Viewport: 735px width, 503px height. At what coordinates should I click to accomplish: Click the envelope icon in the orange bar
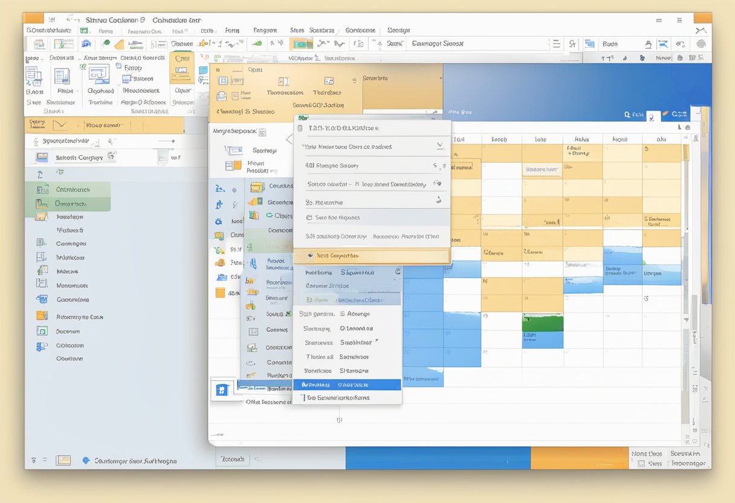59,125
